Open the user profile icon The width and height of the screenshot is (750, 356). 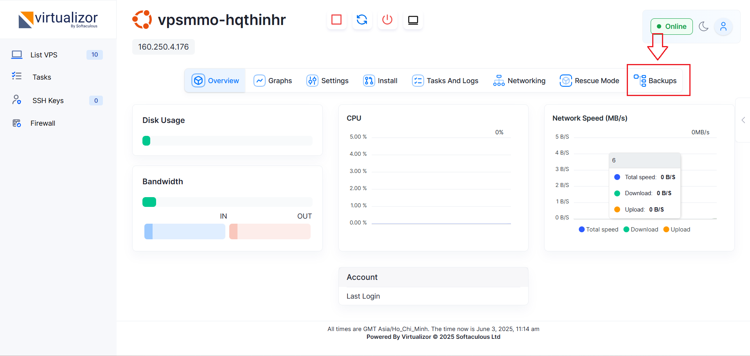tap(723, 27)
